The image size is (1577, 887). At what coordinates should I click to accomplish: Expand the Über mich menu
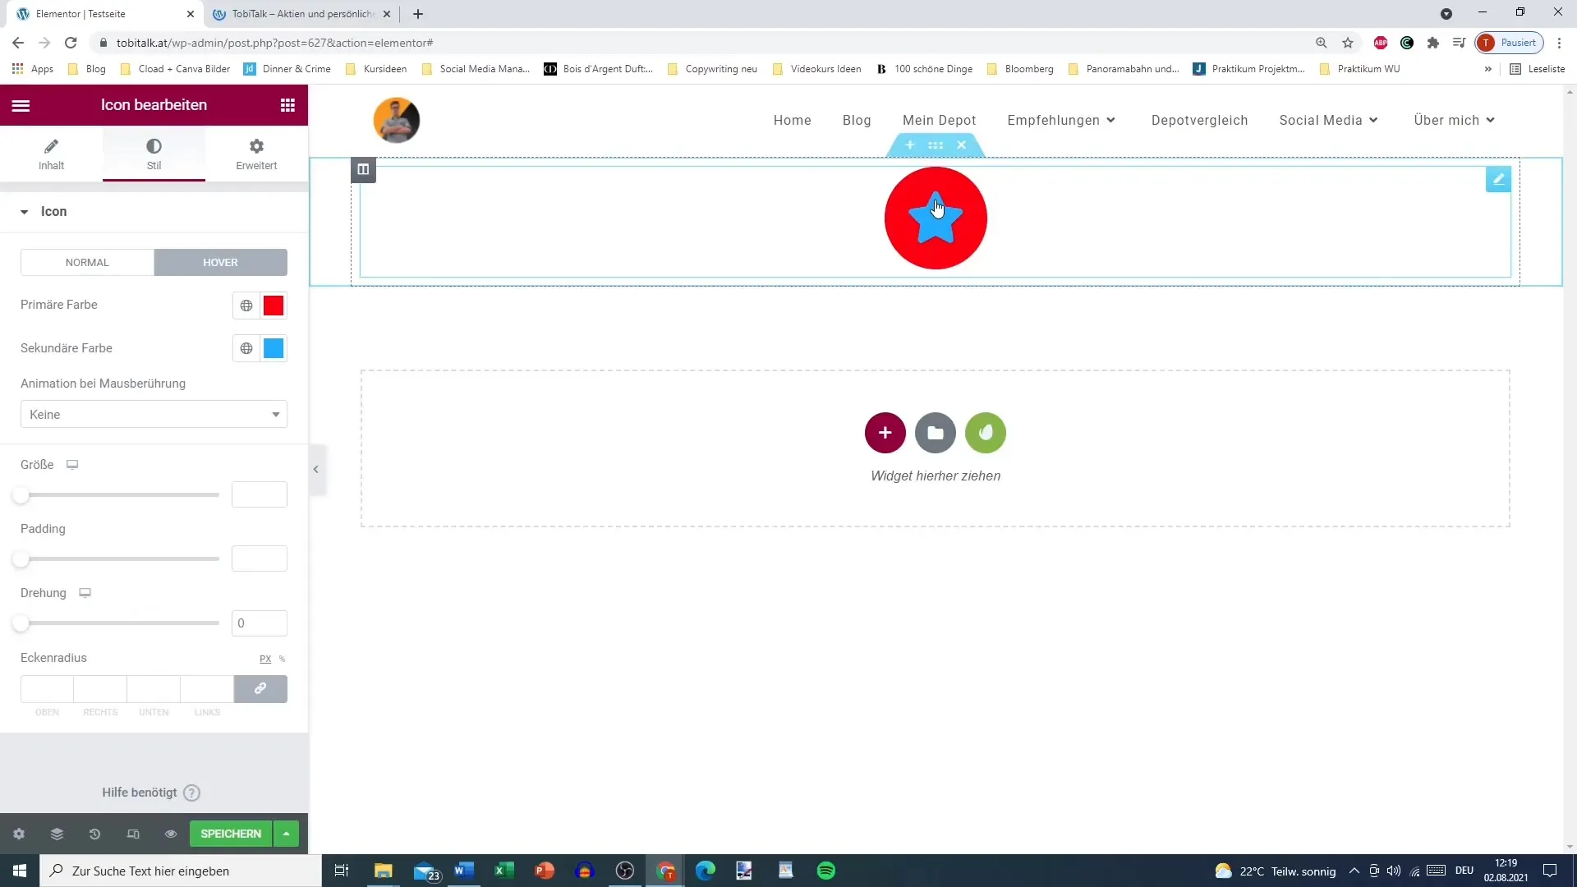click(1454, 121)
